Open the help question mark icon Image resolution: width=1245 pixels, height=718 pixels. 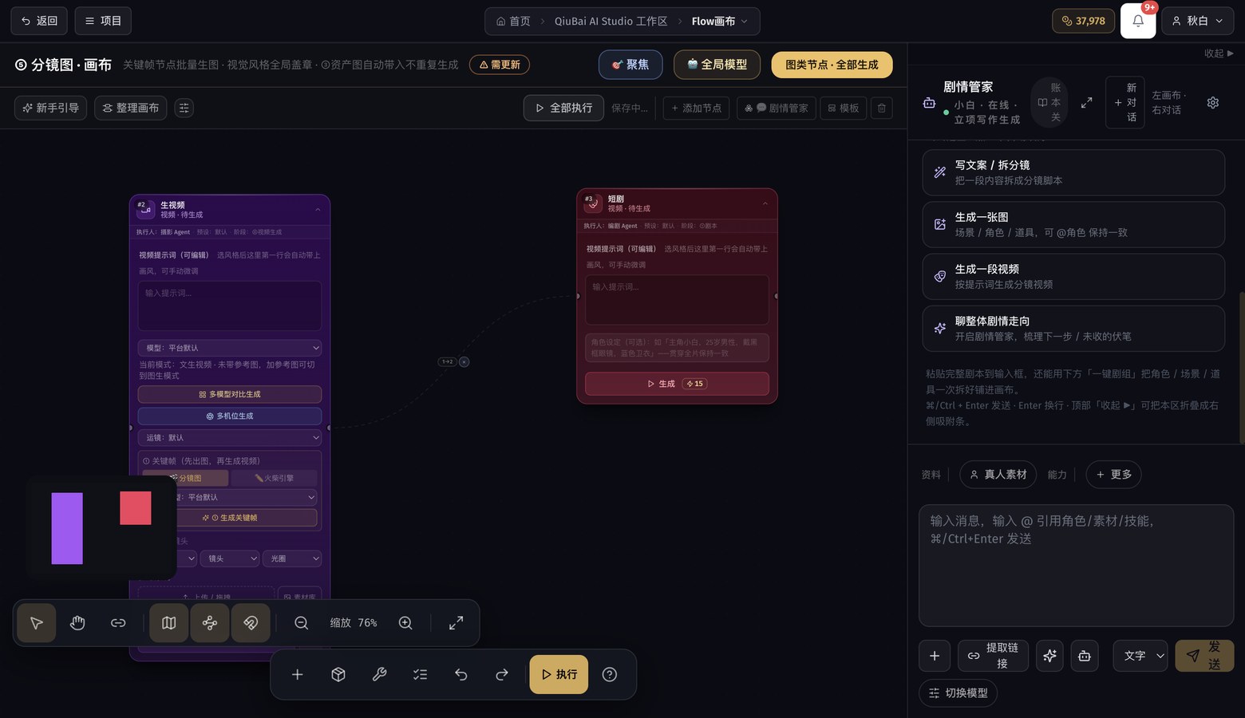(610, 675)
